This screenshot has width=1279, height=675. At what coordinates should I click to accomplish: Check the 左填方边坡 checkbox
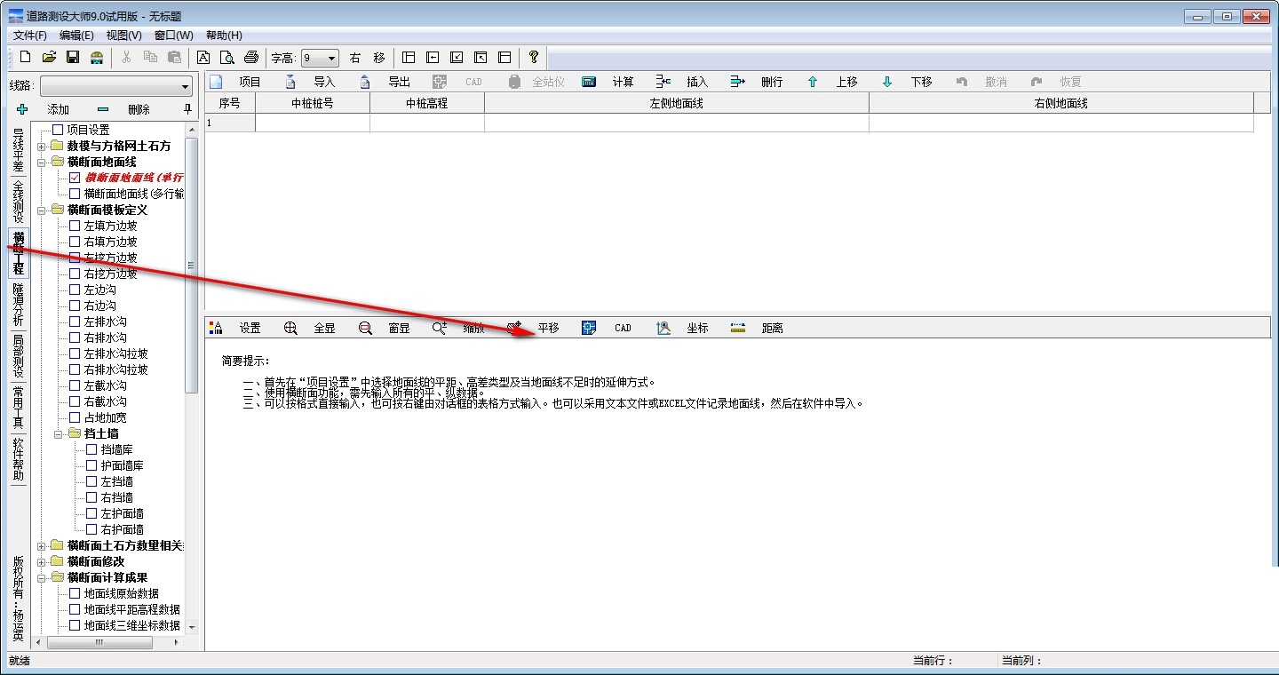[x=75, y=226]
